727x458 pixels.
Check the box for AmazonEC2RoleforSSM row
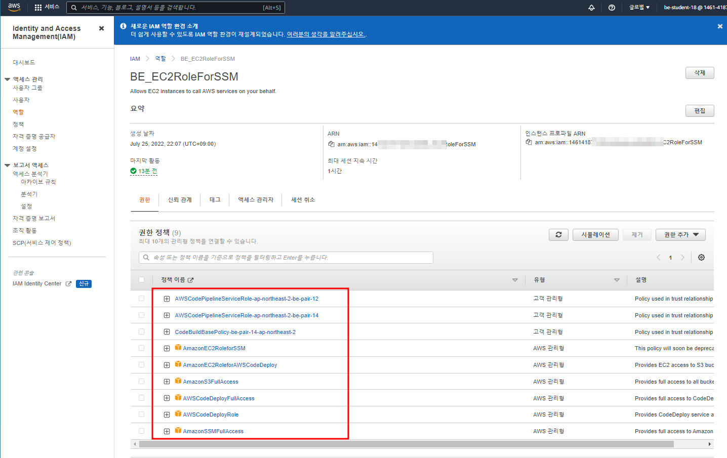coord(141,348)
